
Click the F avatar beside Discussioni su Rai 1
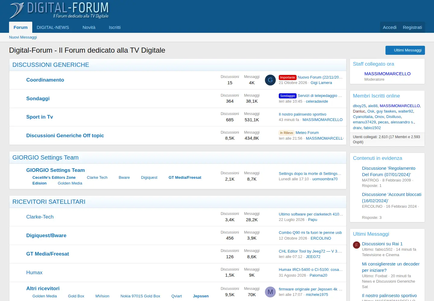[357, 245]
